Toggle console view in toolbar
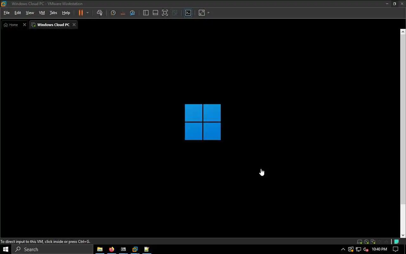406x254 pixels. click(188, 13)
